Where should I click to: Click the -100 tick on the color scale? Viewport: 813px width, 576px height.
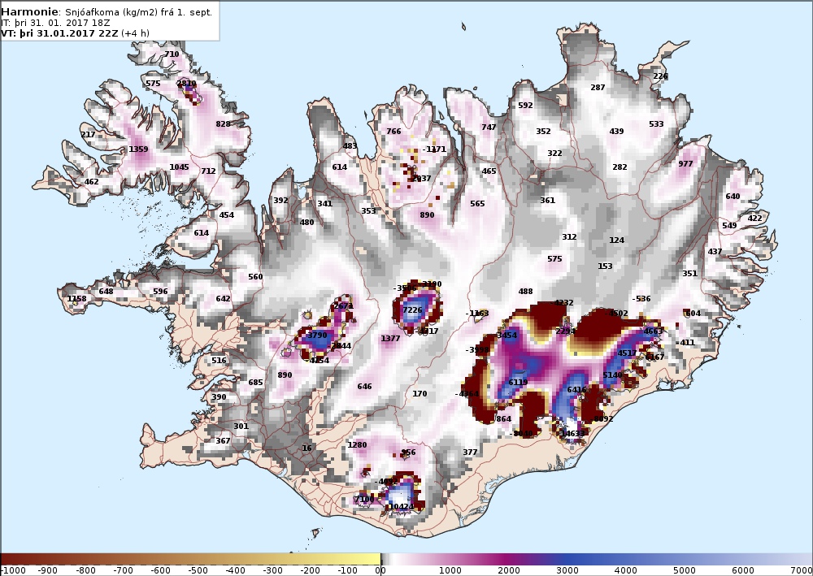348,570
